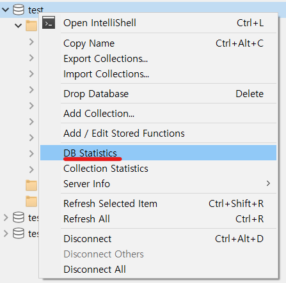
Task: Select DB Statistics menu item
Action: [158, 153]
